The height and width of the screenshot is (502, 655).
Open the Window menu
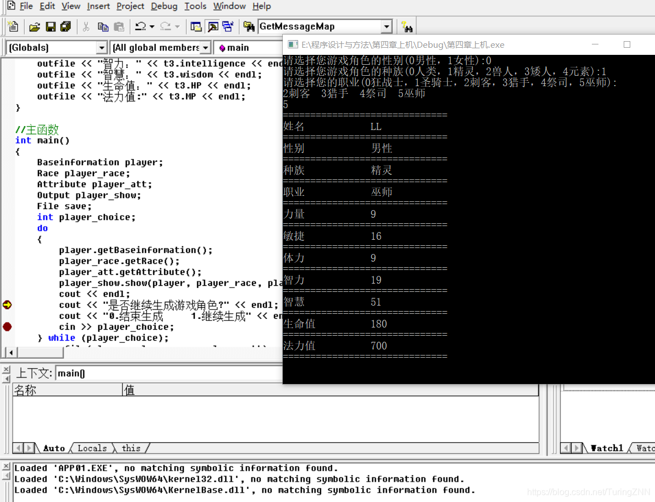[x=229, y=6]
